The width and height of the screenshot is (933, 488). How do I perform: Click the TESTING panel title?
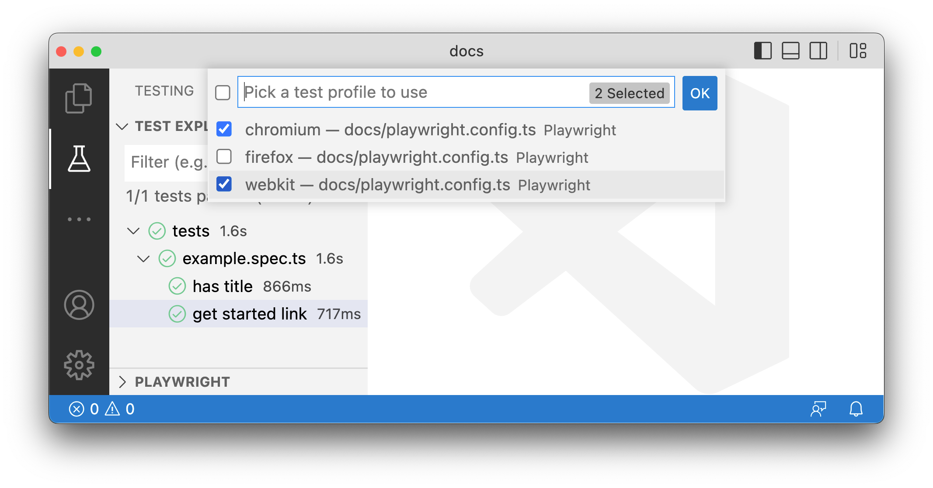coord(164,91)
